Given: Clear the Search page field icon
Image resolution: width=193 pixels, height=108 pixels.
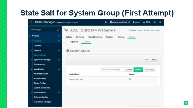Looking at the screenshot, I should coord(58,30).
